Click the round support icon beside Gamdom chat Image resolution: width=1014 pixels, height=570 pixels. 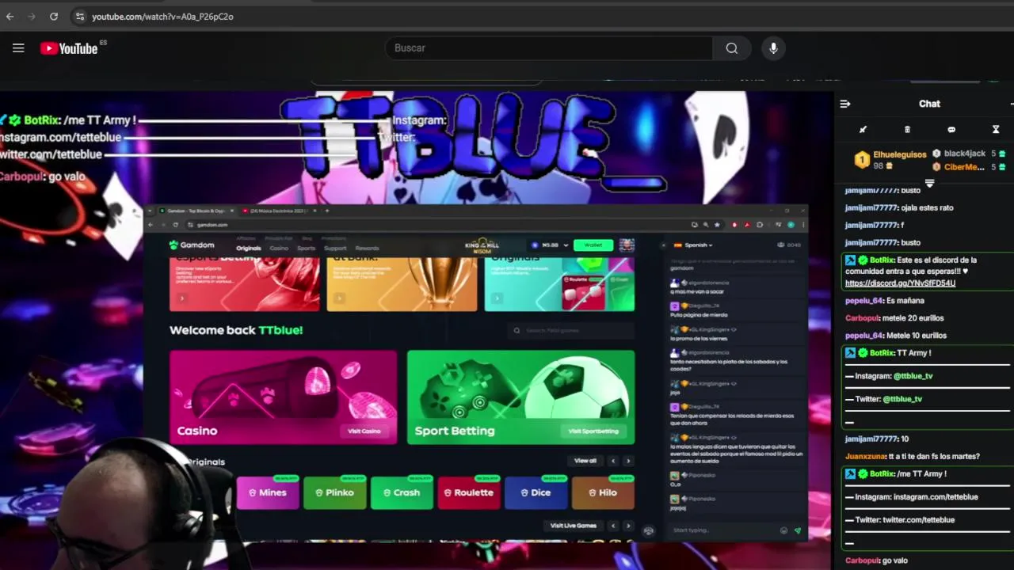pos(649,530)
